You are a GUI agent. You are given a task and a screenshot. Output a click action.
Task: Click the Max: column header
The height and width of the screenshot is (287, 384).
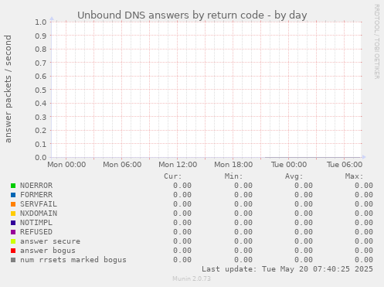[x=355, y=176]
